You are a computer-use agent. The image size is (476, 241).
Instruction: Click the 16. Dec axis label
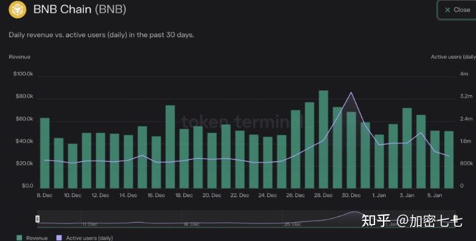click(x=156, y=195)
